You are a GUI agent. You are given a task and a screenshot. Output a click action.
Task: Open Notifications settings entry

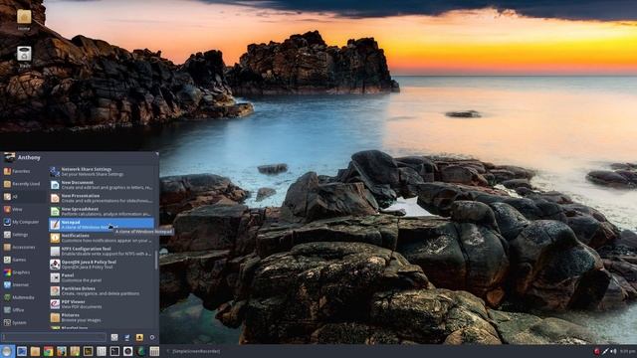tap(102, 238)
